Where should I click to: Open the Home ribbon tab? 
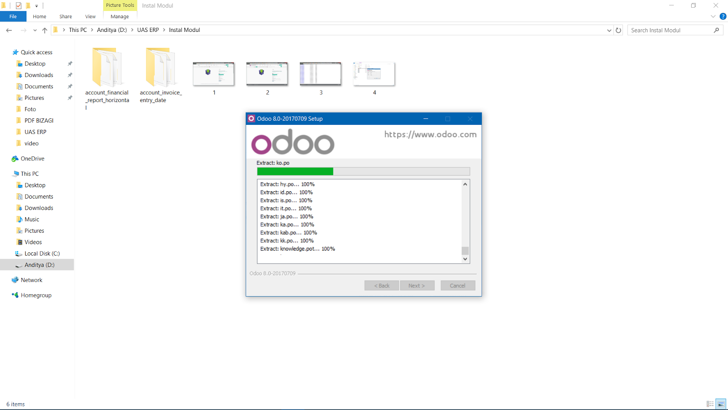click(x=40, y=16)
